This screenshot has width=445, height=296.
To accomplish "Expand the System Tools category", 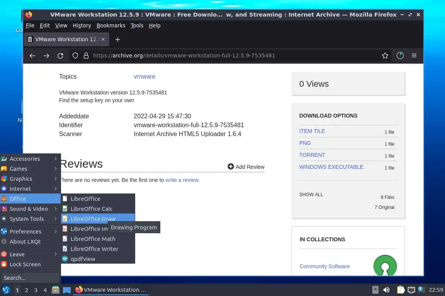I will [31, 219].
